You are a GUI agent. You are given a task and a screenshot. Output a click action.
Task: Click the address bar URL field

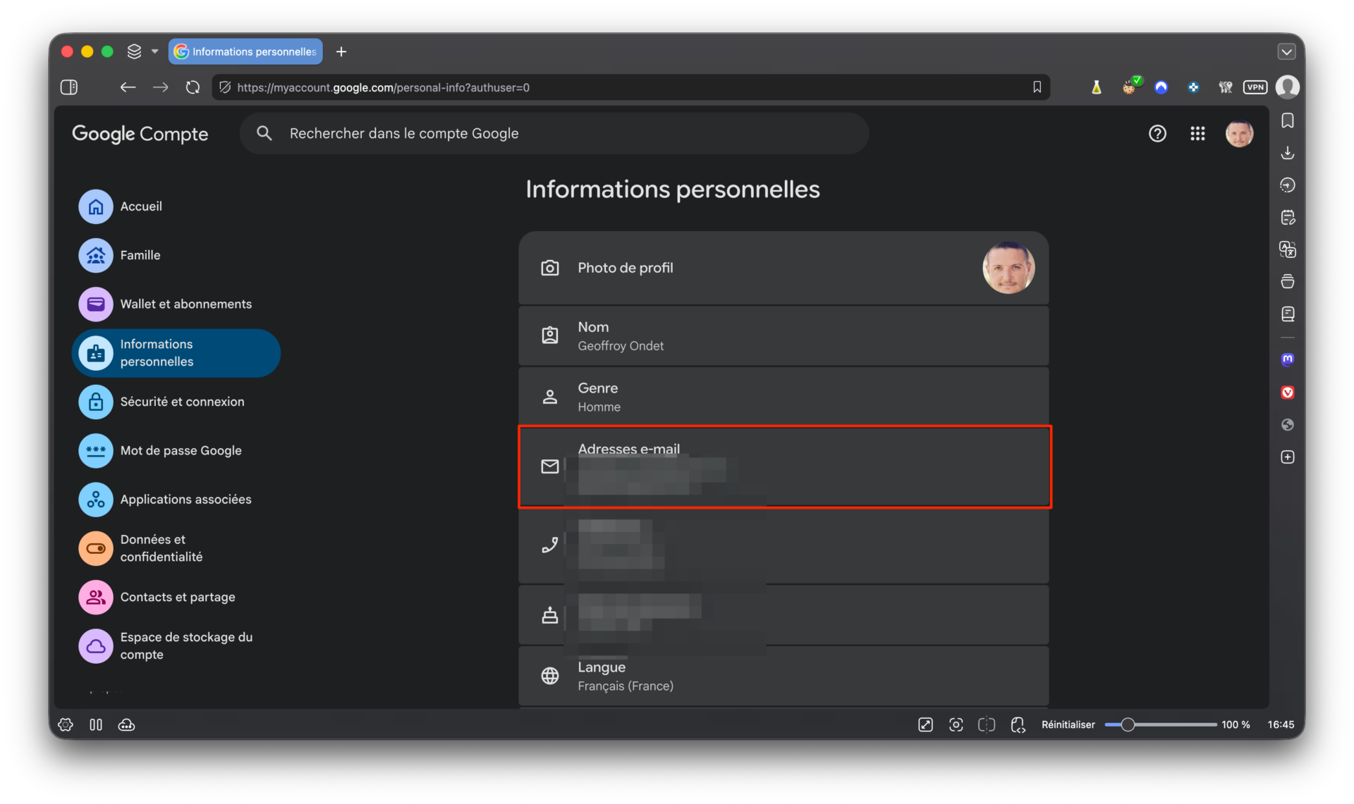[630, 87]
